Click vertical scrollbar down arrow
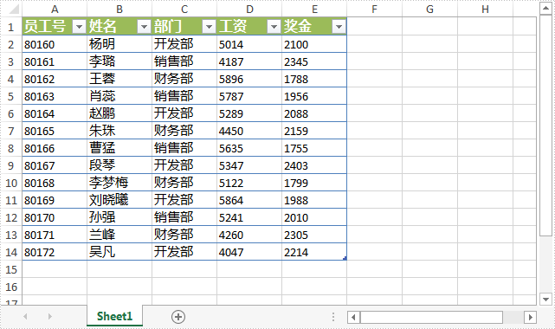The image size is (555, 329). click(545, 300)
